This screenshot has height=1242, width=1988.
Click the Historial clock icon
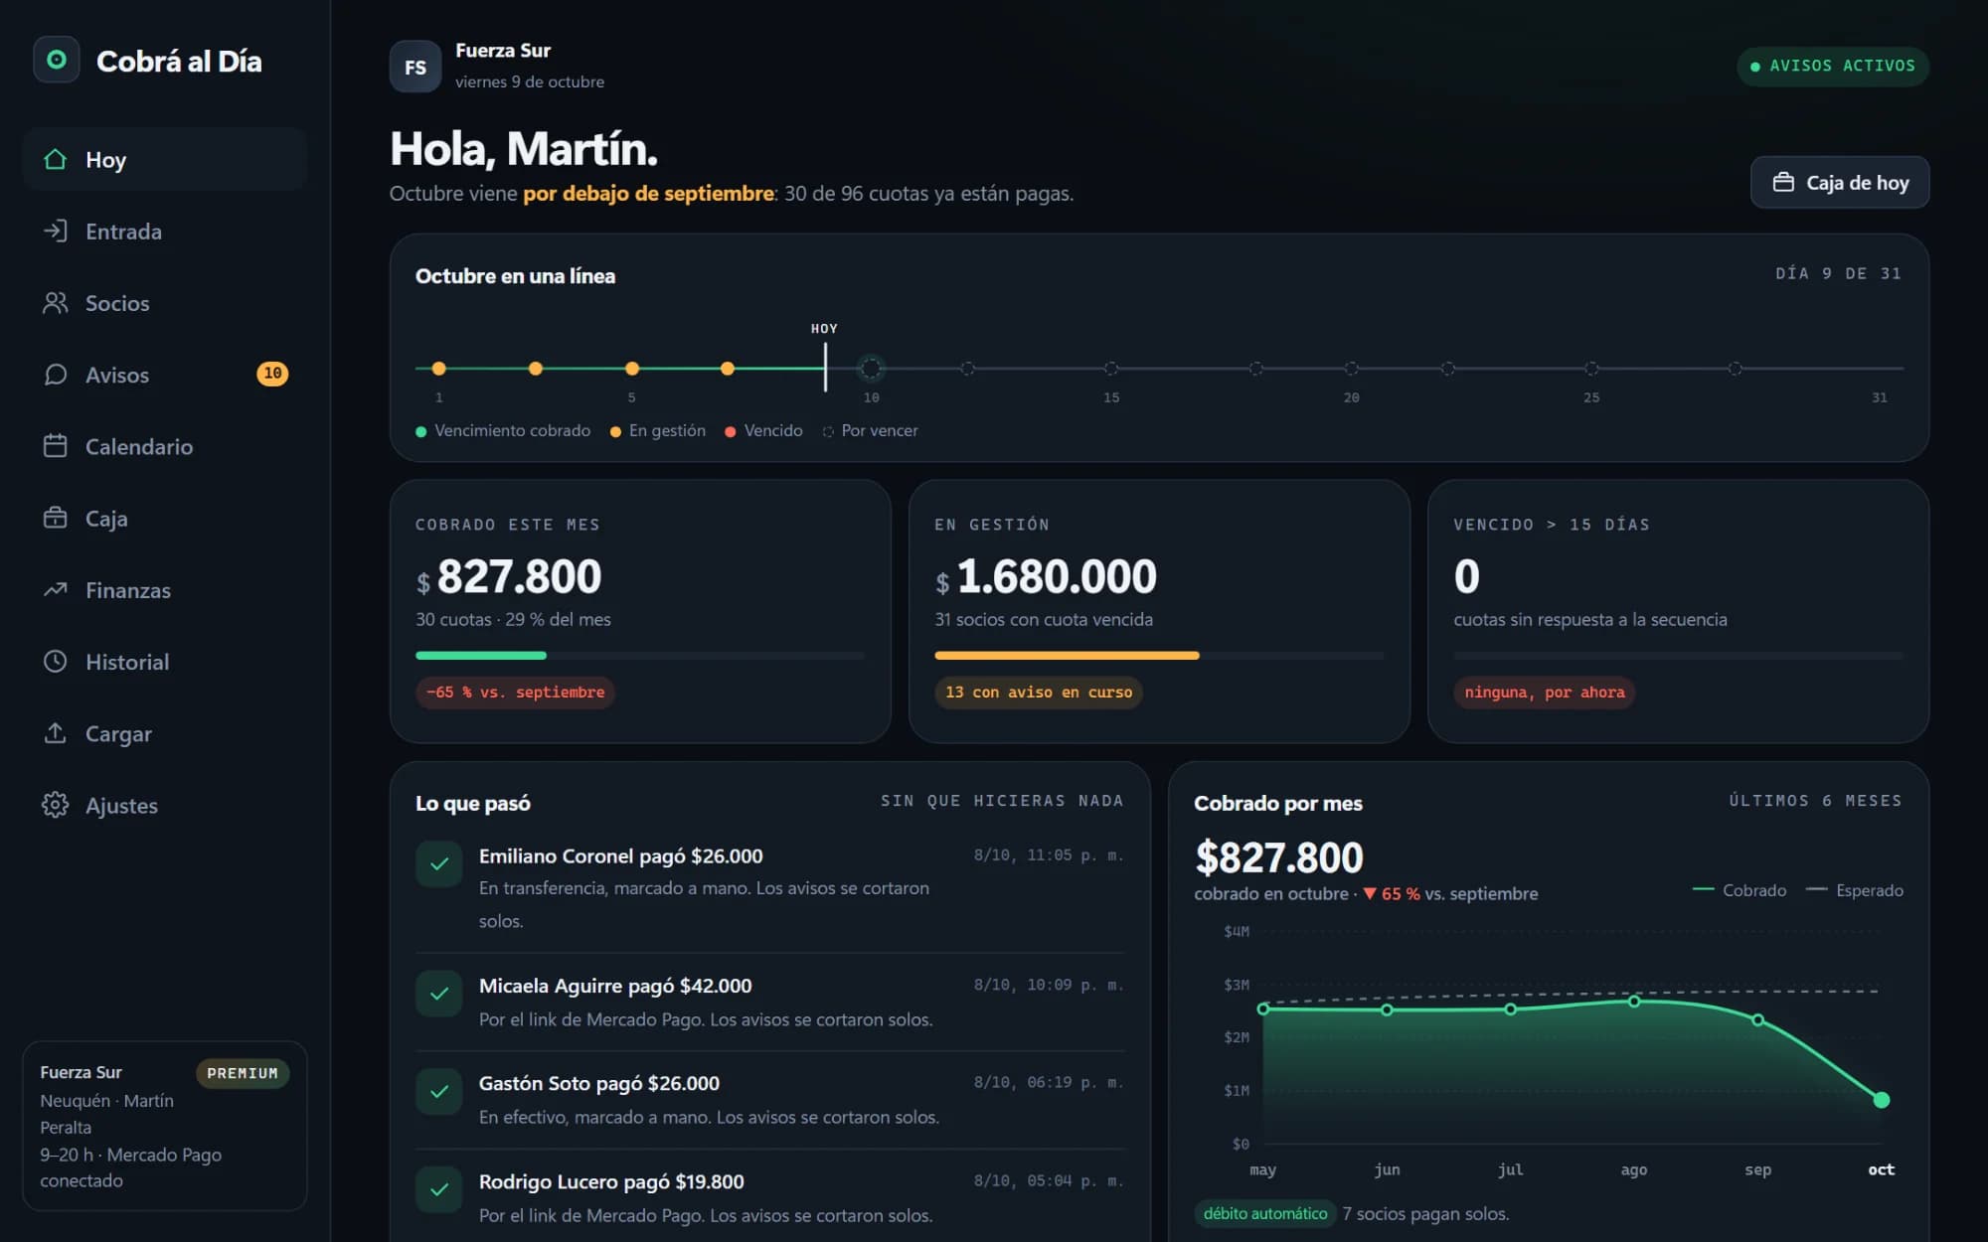(56, 661)
